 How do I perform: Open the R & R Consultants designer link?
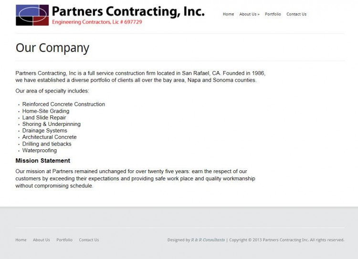coord(208,240)
